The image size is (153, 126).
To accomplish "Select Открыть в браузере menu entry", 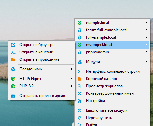I will [x=42, y=45].
